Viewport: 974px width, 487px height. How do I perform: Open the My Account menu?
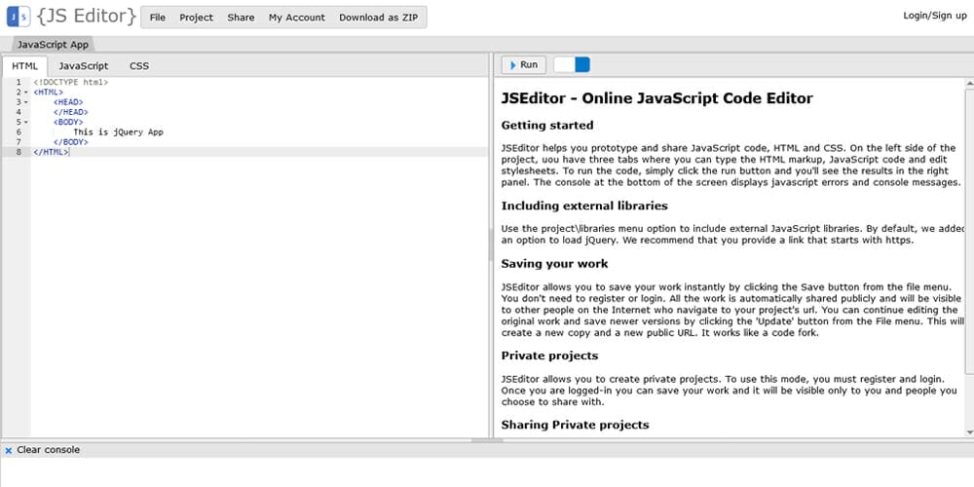(297, 18)
